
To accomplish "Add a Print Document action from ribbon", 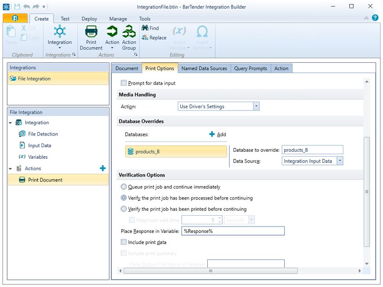I will point(91,37).
